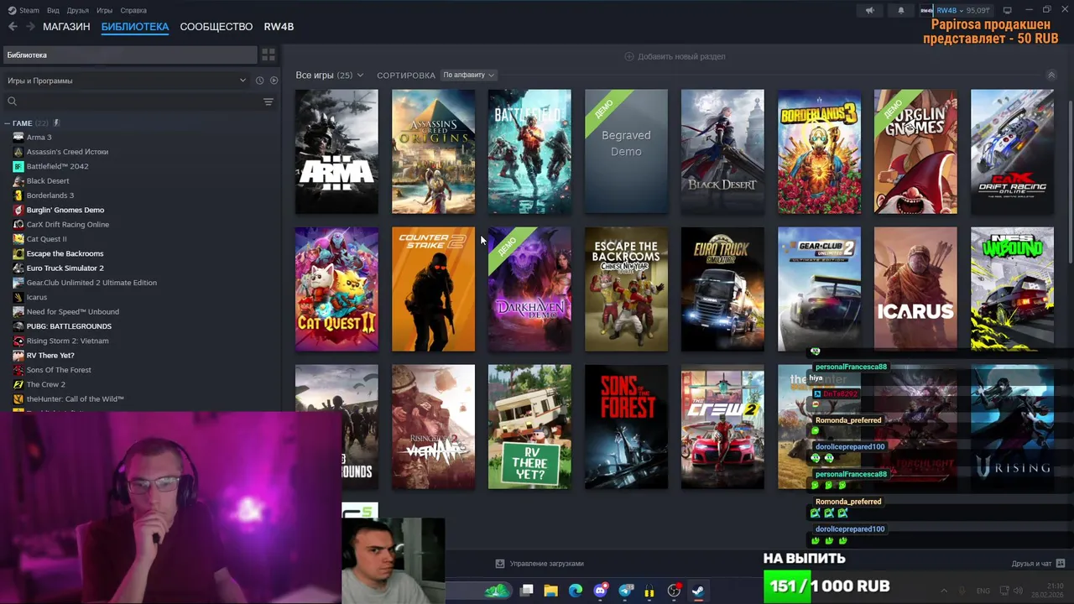Switch to the БИБЛИОТЕКА tab

pos(135,27)
